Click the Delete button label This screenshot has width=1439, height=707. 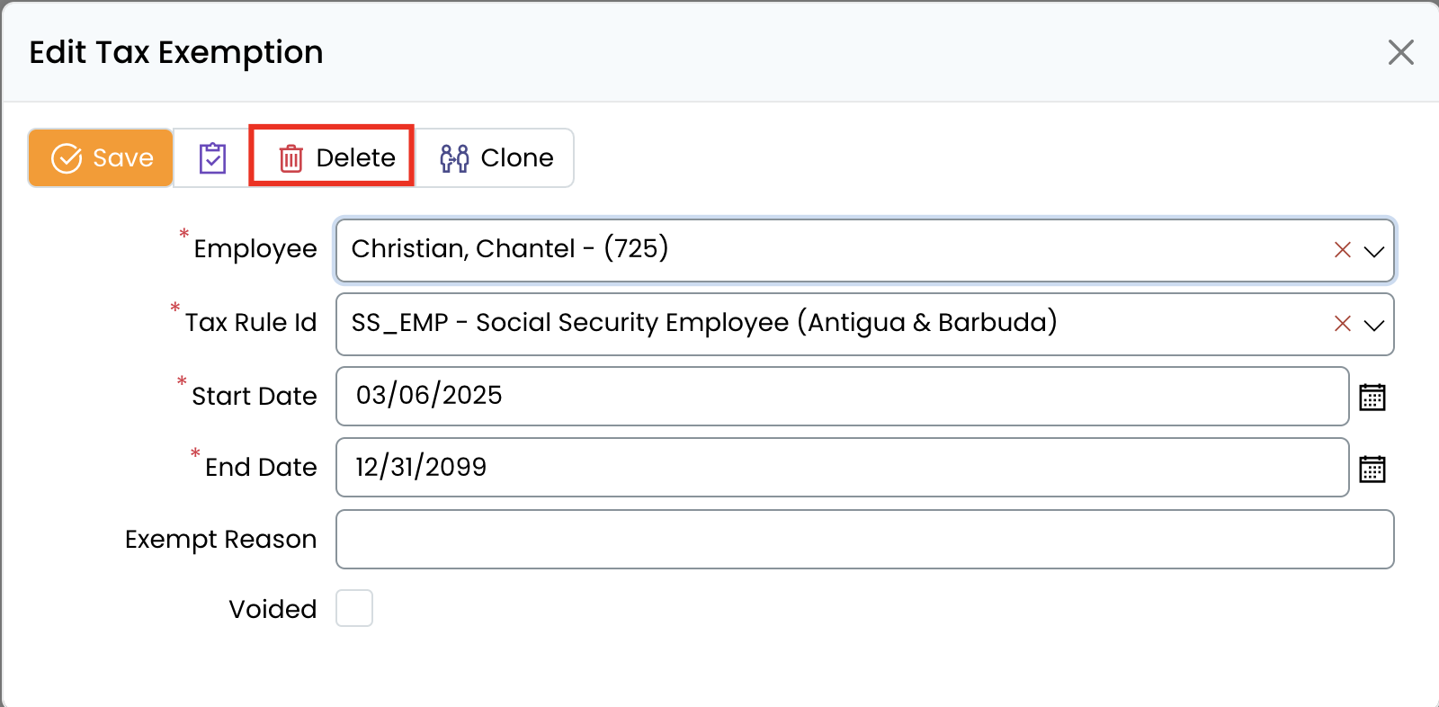(x=355, y=158)
